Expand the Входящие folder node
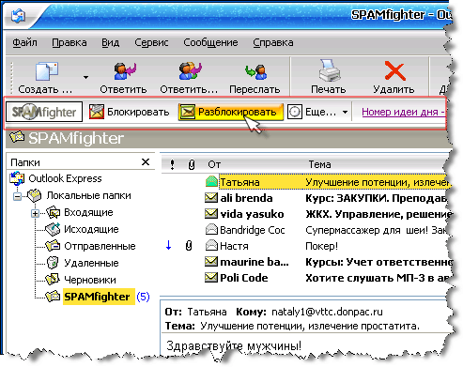The width and height of the screenshot is (463, 367). point(35,214)
